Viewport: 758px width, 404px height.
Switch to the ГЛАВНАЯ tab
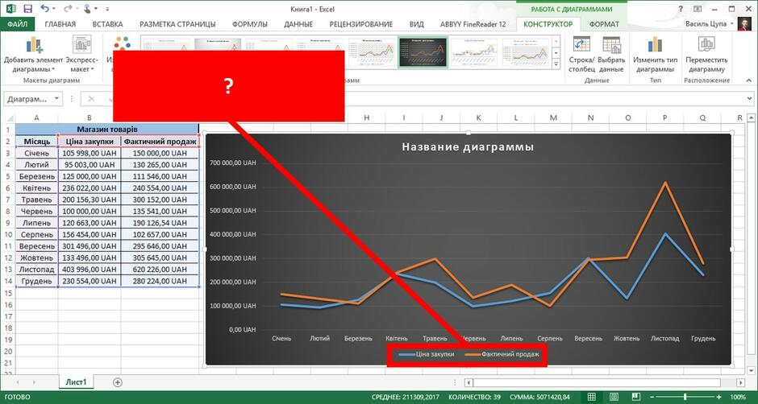60,23
